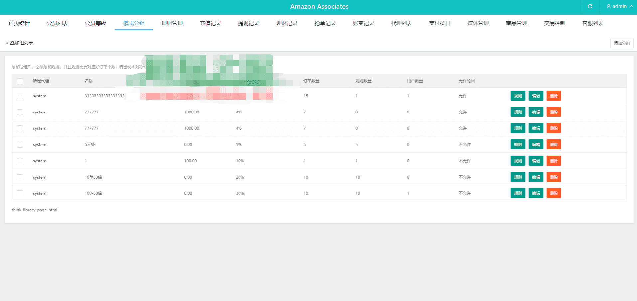637x301 pixels.
Task: Edit the 10单50倍 group
Action: (536, 177)
